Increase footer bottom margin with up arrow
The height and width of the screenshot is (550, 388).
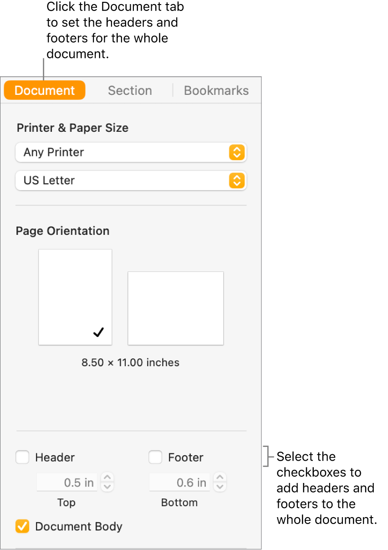click(220, 478)
